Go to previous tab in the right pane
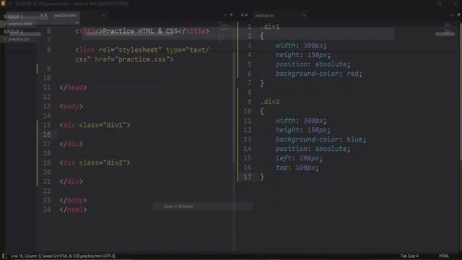Screen dimensions: 462x260 242,15
